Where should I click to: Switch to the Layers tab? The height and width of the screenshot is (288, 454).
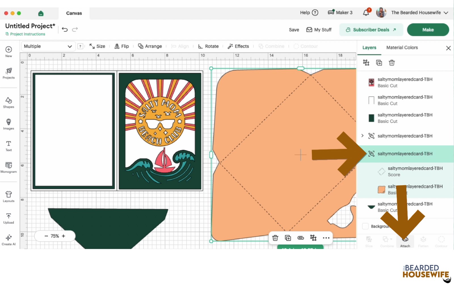369,48
